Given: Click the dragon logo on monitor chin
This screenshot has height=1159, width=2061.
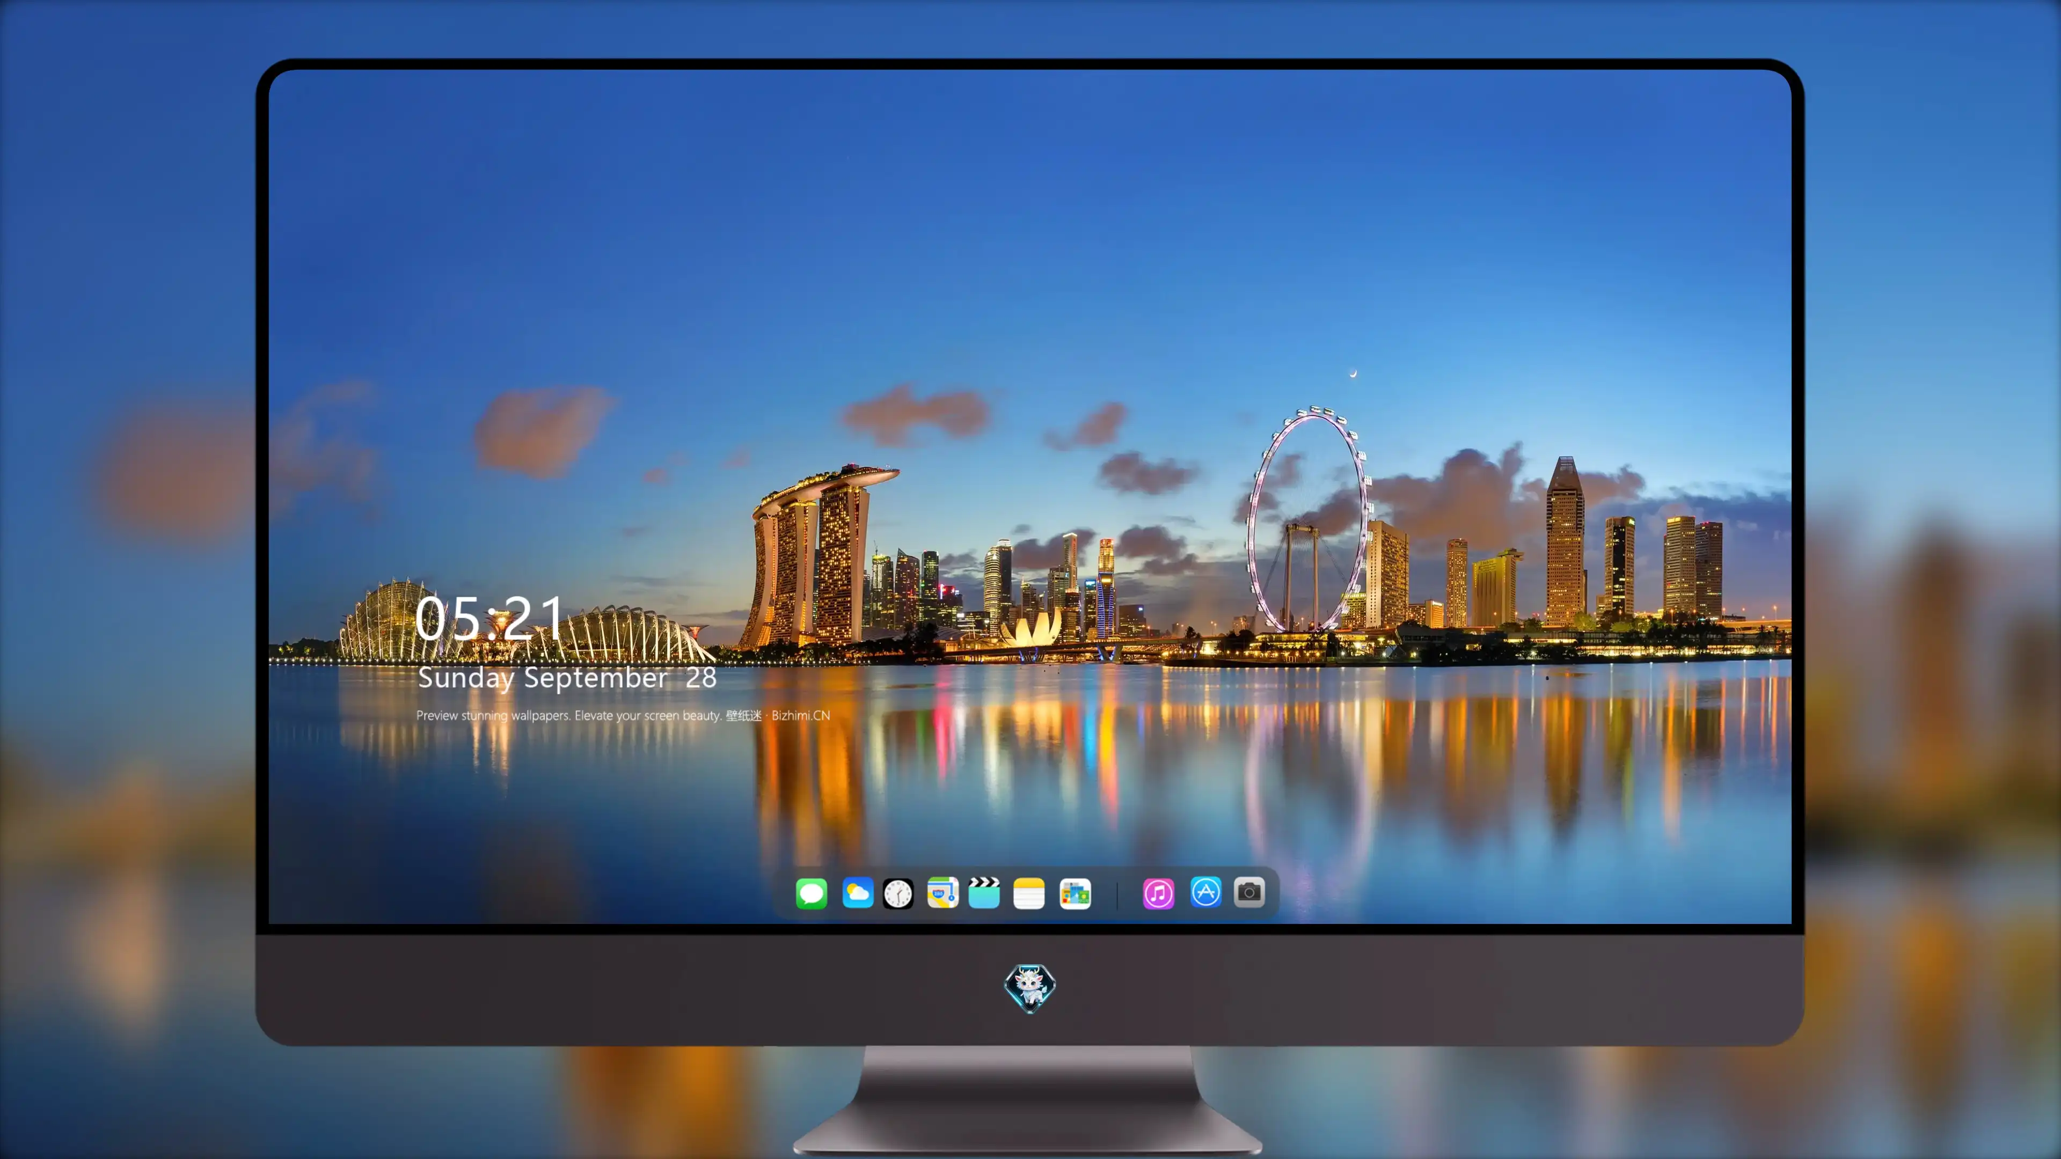Looking at the screenshot, I should tap(1030, 987).
